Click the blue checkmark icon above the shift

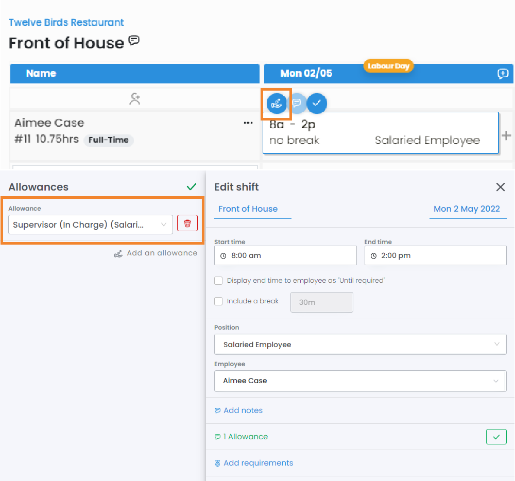click(x=317, y=103)
